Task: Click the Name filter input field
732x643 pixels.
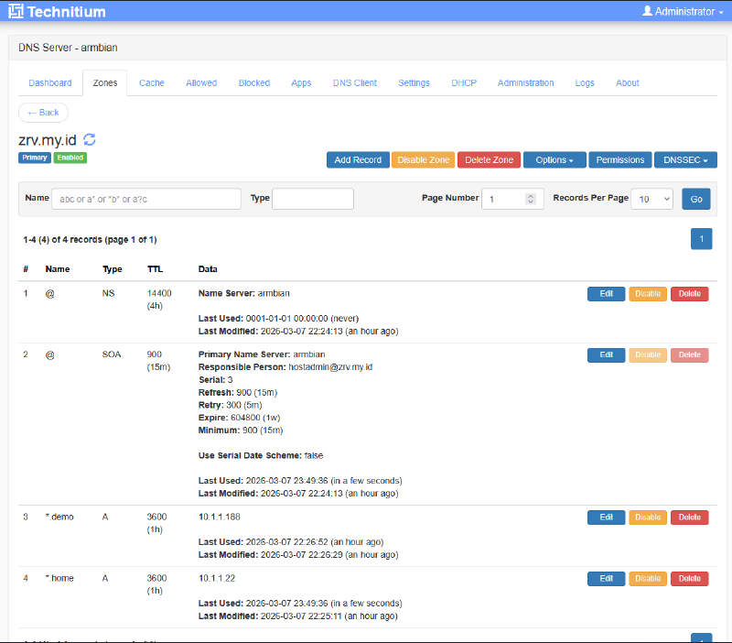Action: 146,199
